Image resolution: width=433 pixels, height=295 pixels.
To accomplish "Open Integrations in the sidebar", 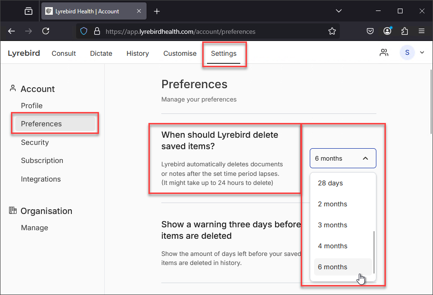I will tap(41, 179).
